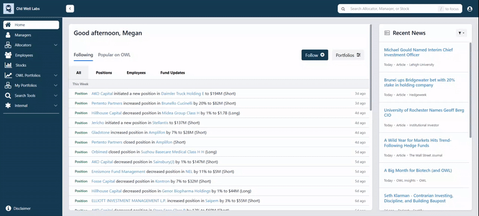The image size is (479, 216).
Task: Click the Follow button
Action: coord(315,55)
